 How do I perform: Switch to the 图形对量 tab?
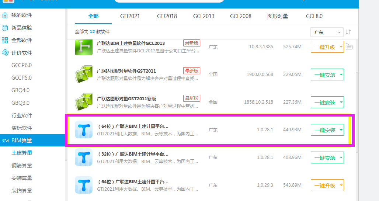coord(278,16)
